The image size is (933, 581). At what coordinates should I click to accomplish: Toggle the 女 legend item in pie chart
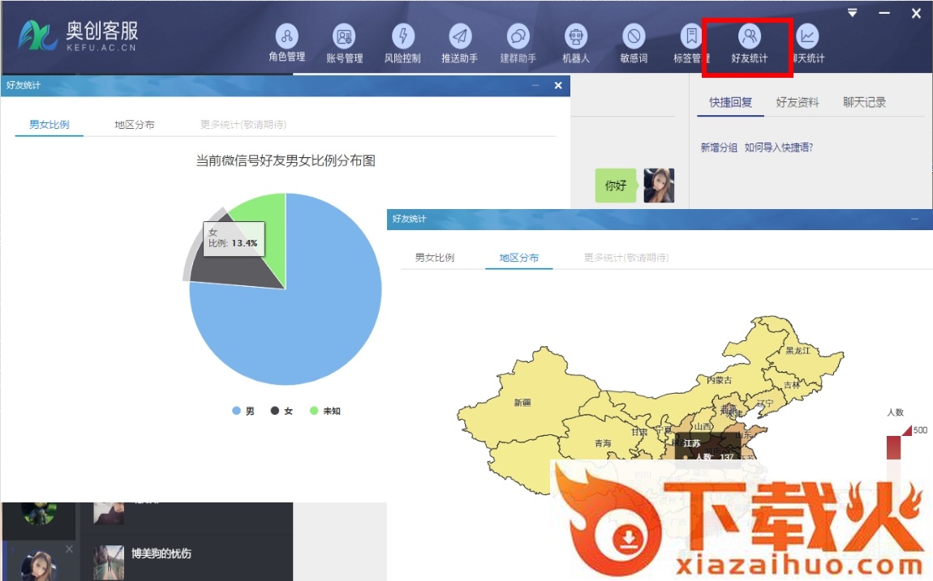(282, 411)
